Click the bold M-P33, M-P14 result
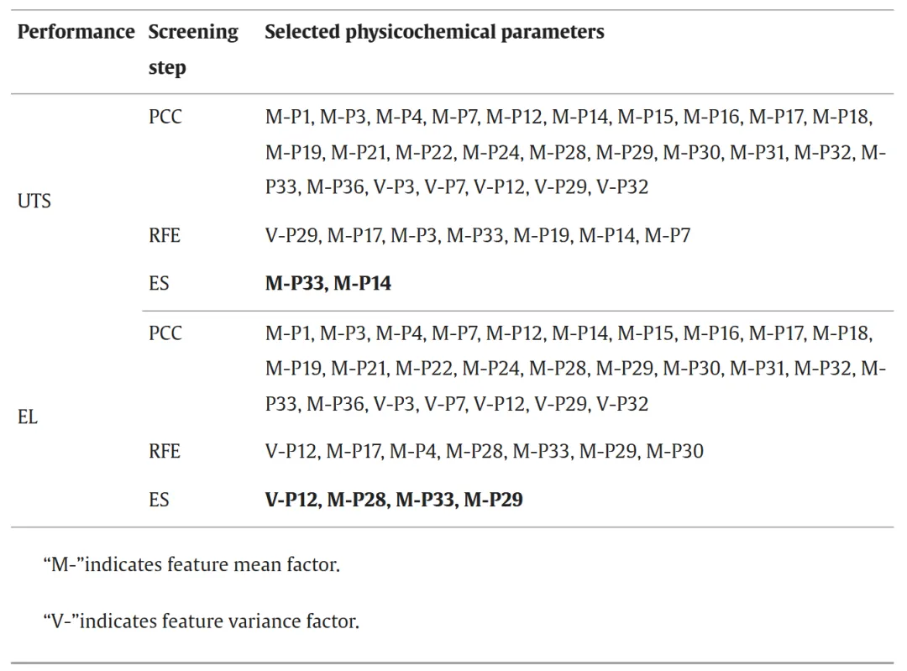Viewport: 907px width, 671px height. (x=328, y=284)
